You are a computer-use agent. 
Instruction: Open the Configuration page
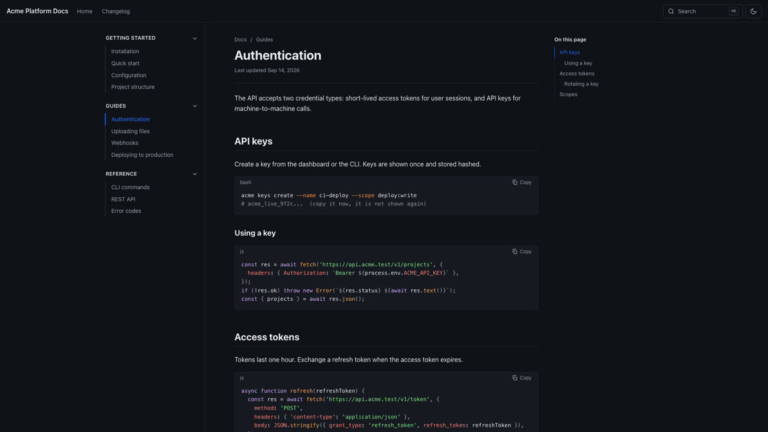tap(129, 76)
